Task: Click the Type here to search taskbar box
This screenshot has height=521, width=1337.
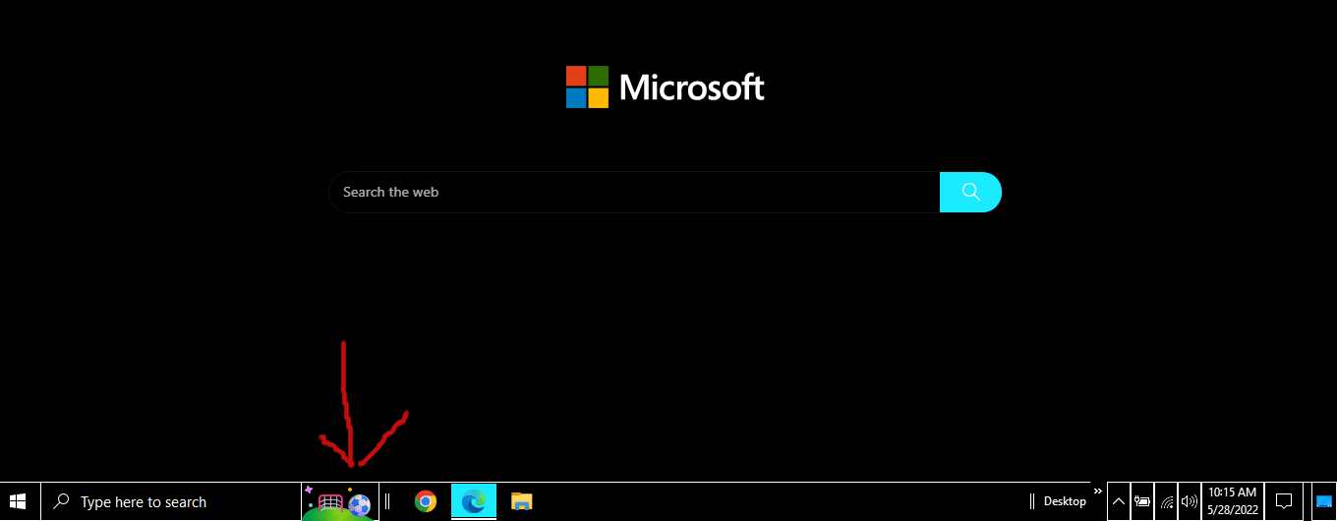Action: [170, 501]
